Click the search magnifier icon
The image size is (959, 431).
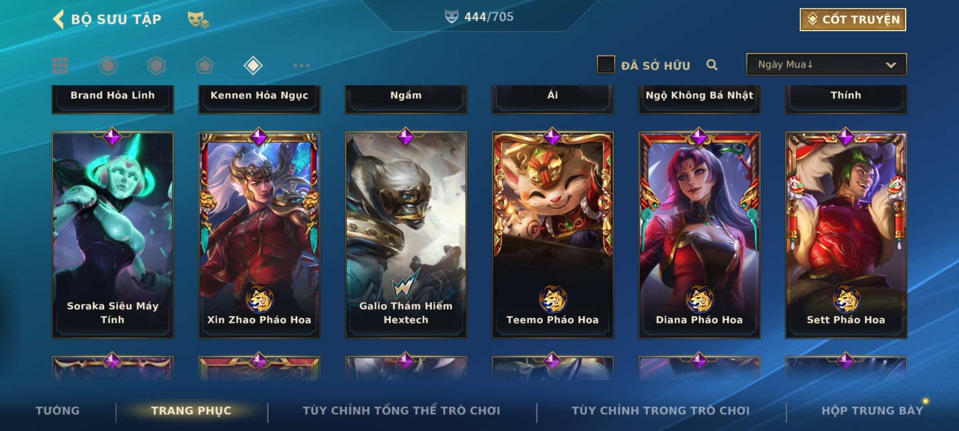click(x=712, y=65)
